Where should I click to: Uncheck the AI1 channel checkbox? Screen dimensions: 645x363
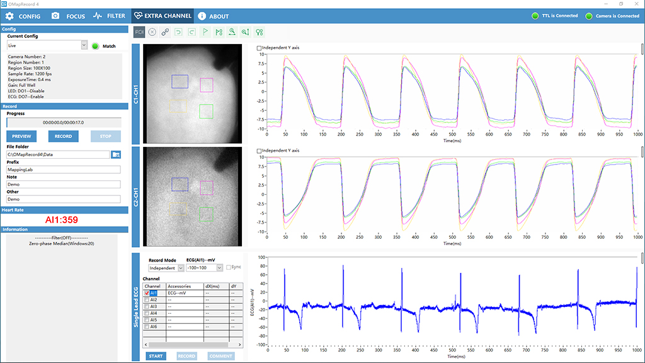point(147,293)
